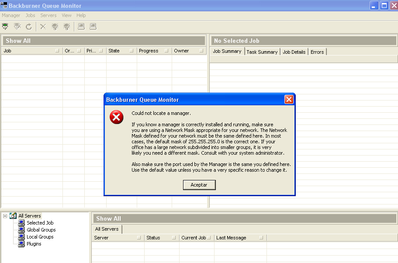Click the Last Message column header

tap(240, 238)
